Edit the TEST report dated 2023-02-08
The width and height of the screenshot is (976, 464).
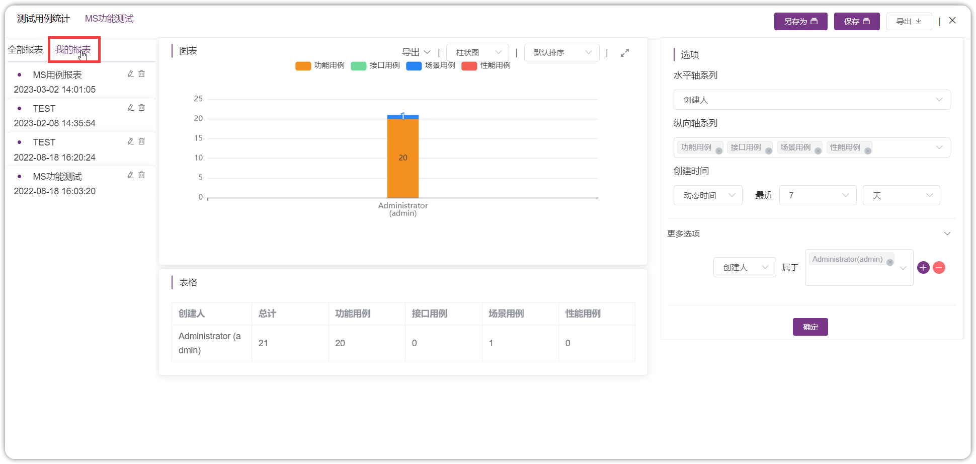click(130, 108)
